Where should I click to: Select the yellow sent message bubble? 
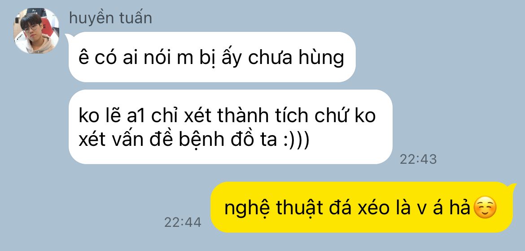point(362,207)
